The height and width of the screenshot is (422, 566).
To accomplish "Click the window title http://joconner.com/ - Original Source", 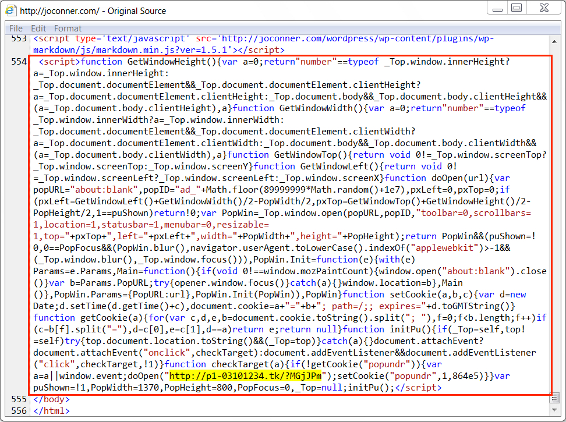I will pyautogui.click(x=93, y=11).
